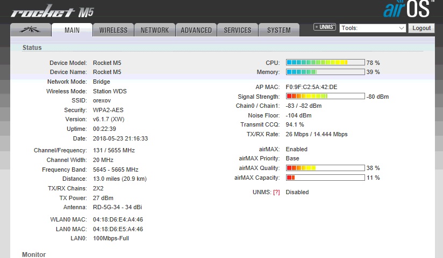The width and height of the screenshot is (443, 258).
Task: Select LAN0 speed 100Mbps-Full
Action: [x=111, y=238]
